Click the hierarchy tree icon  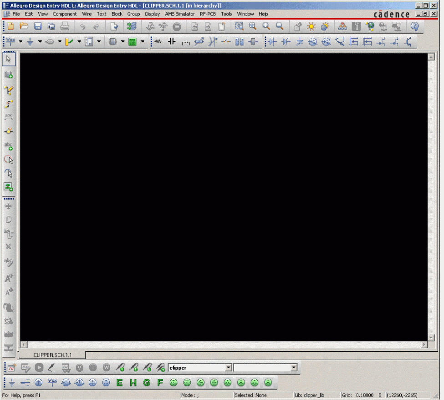pyautogui.click(x=342, y=26)
